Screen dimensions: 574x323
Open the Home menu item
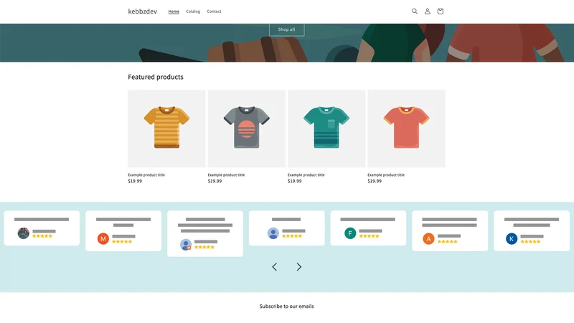point(174,11)
